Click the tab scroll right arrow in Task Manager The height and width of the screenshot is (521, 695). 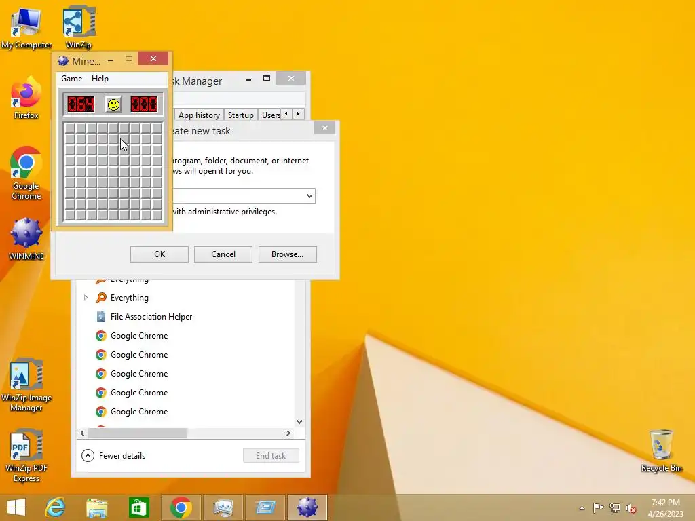[299, 114]
